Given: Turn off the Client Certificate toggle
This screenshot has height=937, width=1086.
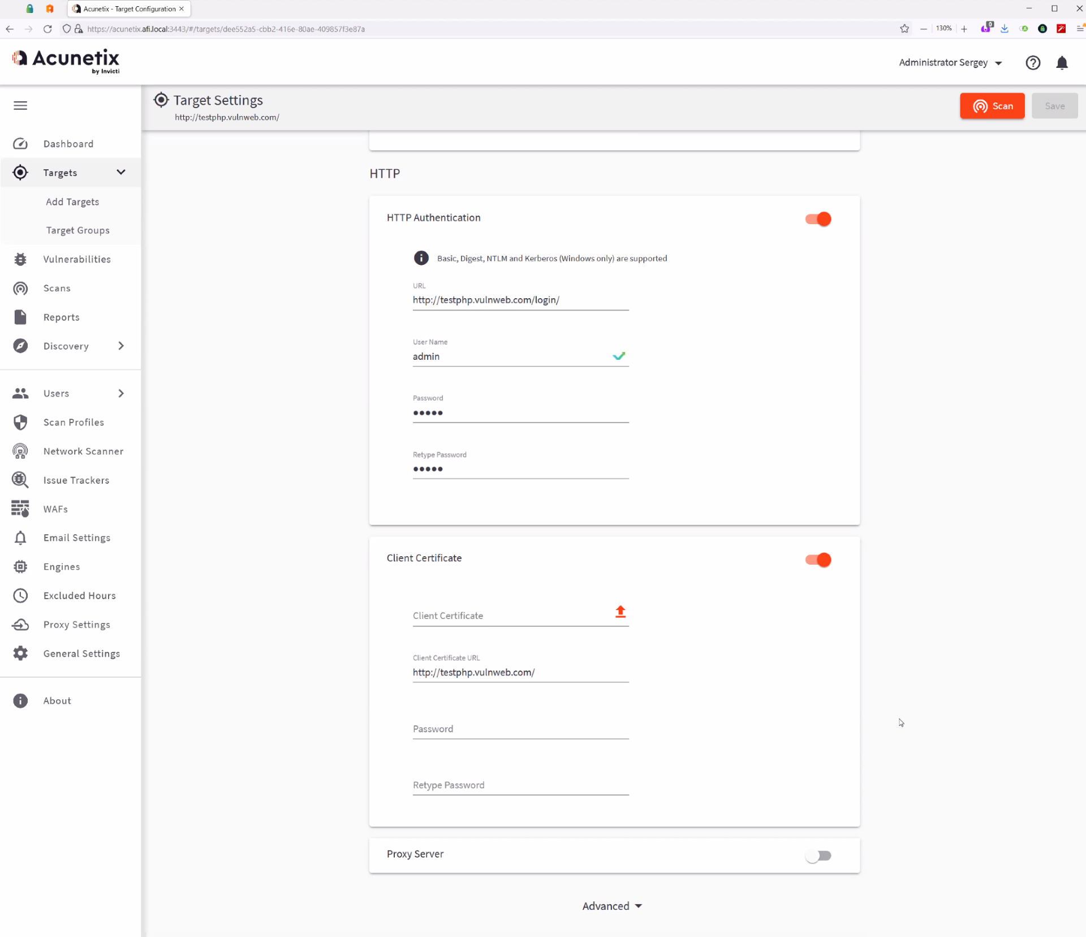Looking at the screenshot, I should (x=818, y=560).
